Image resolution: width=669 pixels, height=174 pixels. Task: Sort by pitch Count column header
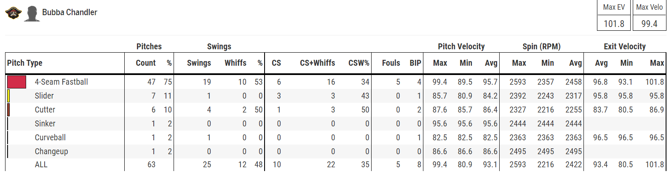tap(146, 63)
